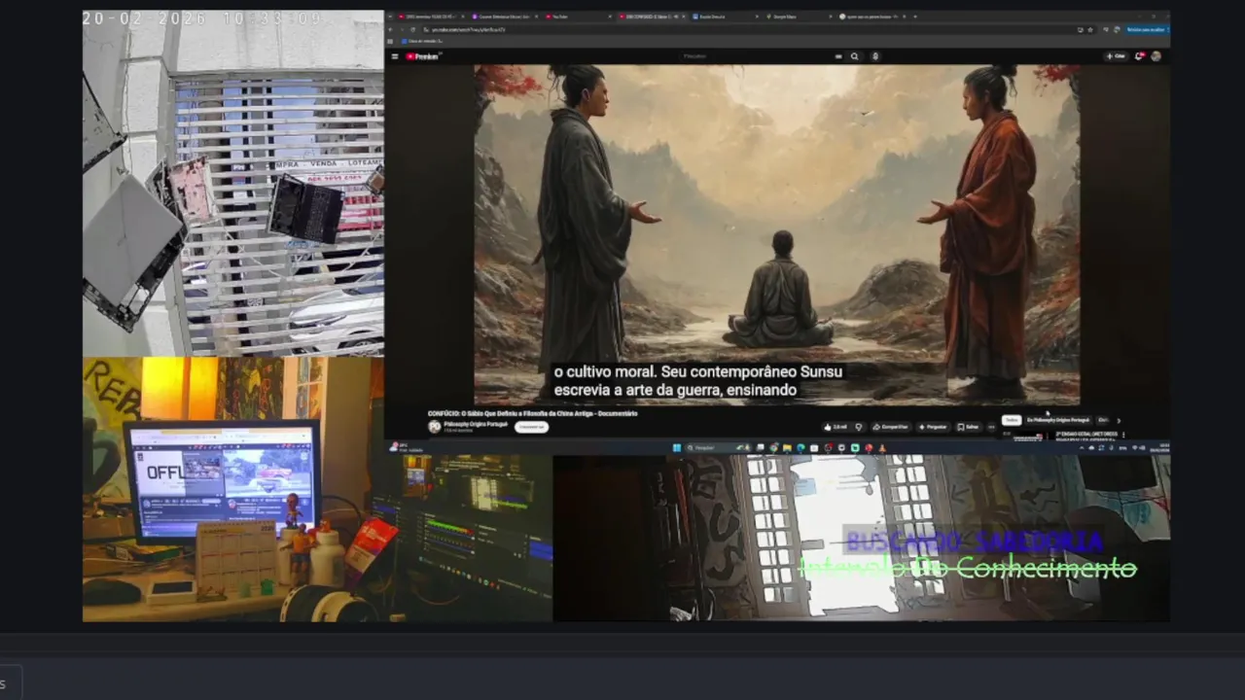Viewport: 1245px width, 700px height.
Task: Dislike the Confúcio video
Action: pyautogui.click(x=859, y=427)
